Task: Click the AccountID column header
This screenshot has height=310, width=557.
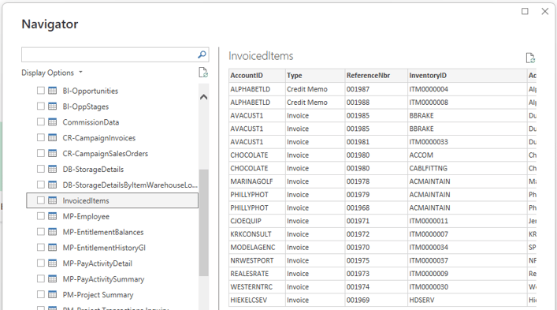Action: pos(257,76)
